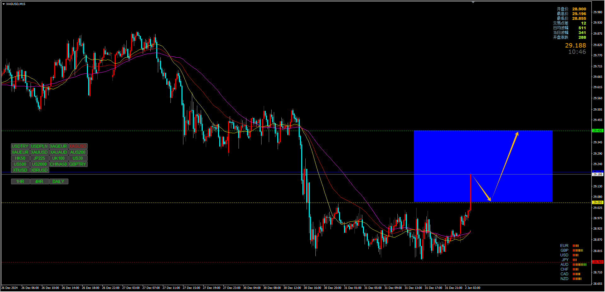The image size is (605, 292).
Task: Select the XAUAUD symbol button
Action: pos(59,152)
